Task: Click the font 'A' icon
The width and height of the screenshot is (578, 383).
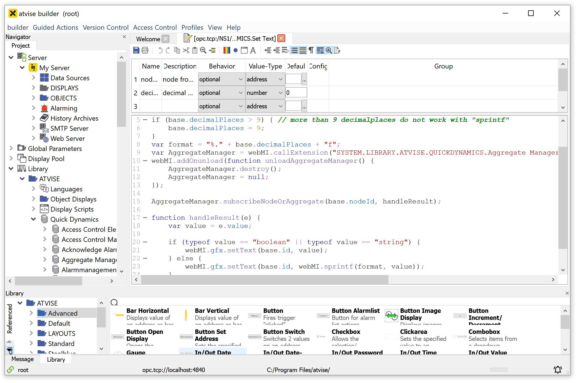Action: point(253,51)
